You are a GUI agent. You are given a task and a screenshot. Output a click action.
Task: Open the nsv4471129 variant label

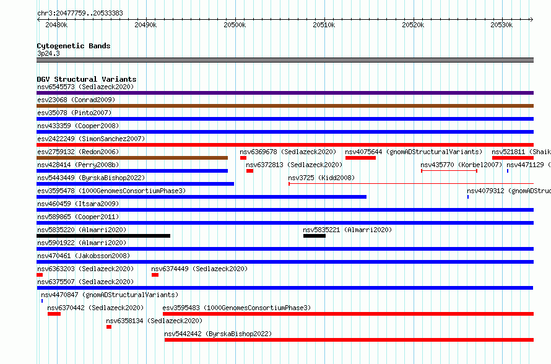(529, 165)
